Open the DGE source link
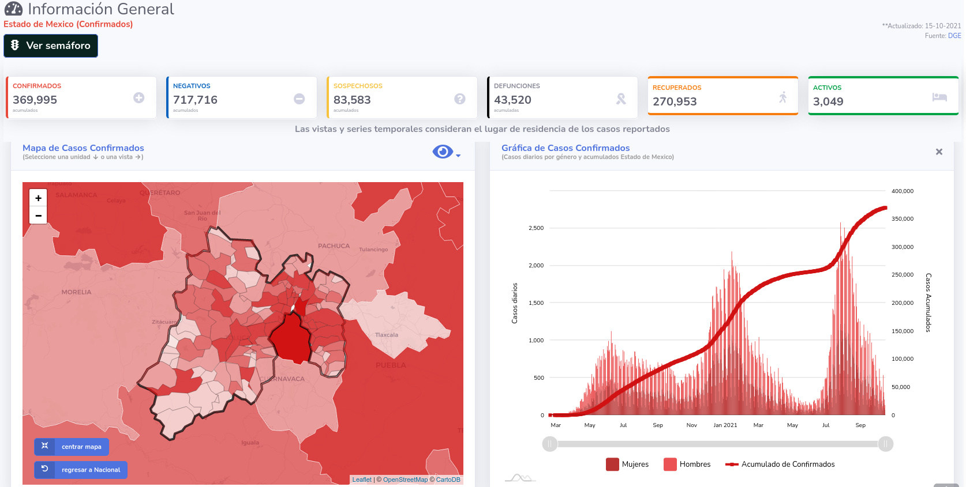The height and width of the screenshot is (487, 966). [954, 36]
